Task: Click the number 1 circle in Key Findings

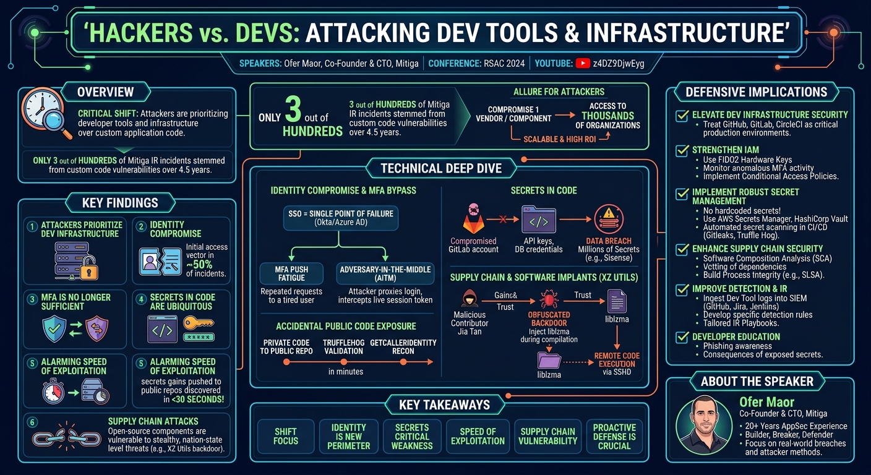Action: coord(32,226)
